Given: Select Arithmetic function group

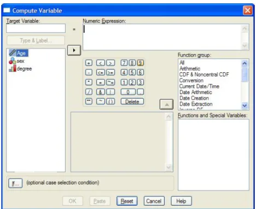Looking at the screenshot, I should tap(190, 68).
